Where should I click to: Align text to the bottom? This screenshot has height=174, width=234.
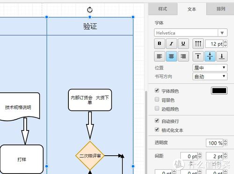222,56
